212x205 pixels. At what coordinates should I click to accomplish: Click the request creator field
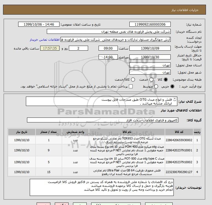[116, 40]
